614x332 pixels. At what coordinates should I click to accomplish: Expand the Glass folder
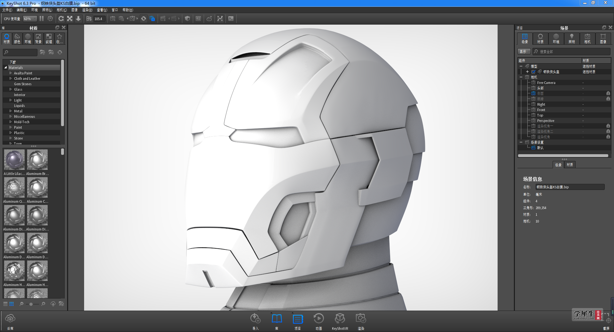point(11,89)
